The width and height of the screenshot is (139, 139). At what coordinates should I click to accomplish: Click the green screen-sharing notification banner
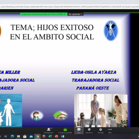44,14
